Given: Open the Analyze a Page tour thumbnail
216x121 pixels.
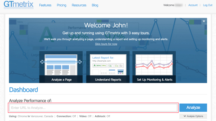Looking at the screenshot, I should point(61,65).
